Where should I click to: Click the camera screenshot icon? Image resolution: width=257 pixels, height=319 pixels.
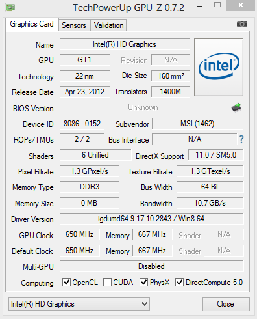coord(242,23)
